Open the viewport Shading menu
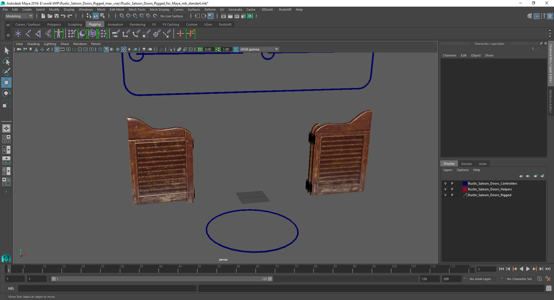Viewport: 554px width, 300px height. click(x=33, y=44)
